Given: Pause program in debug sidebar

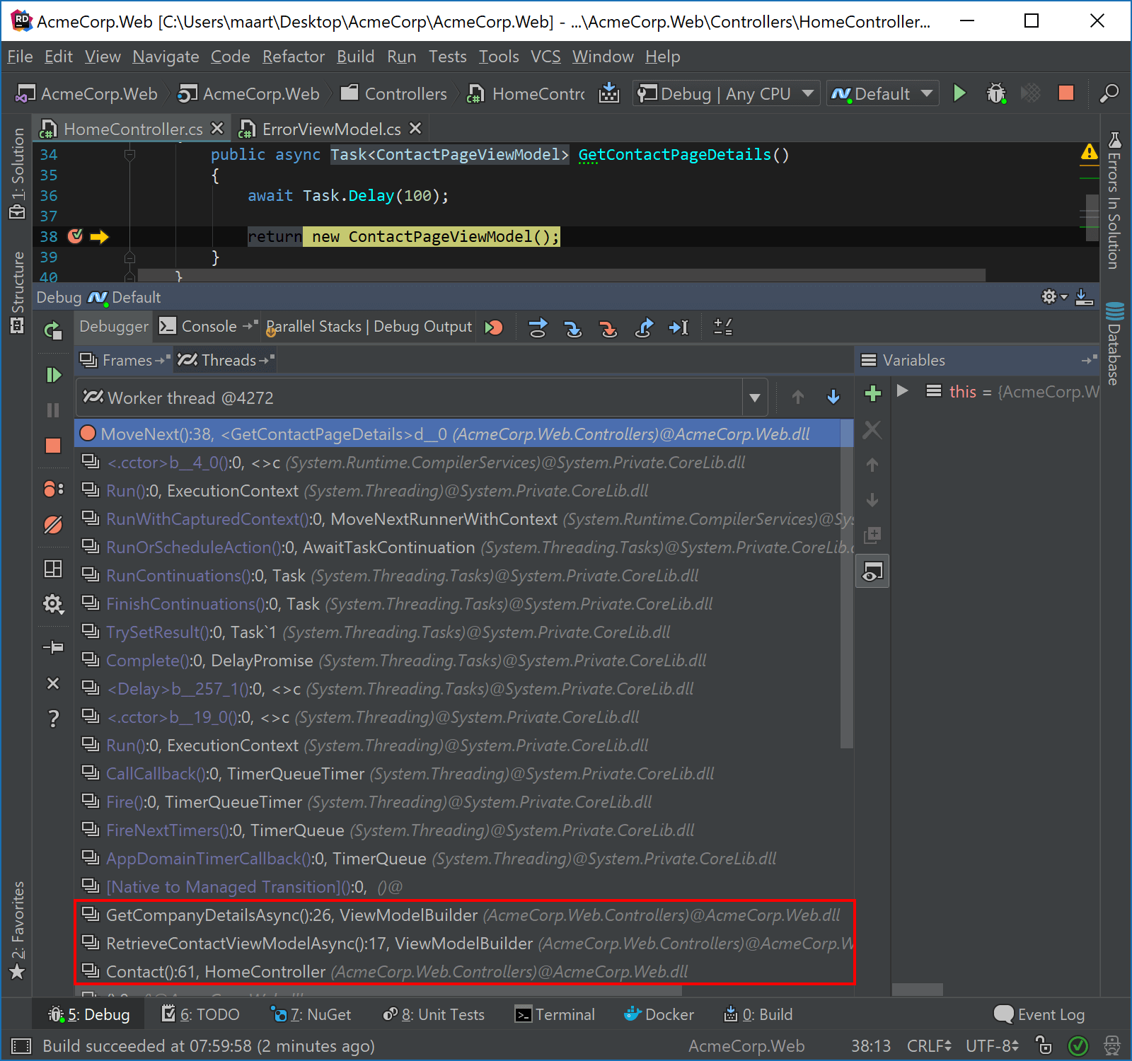Looking at the screenshot, I should [x=53, y=410].
